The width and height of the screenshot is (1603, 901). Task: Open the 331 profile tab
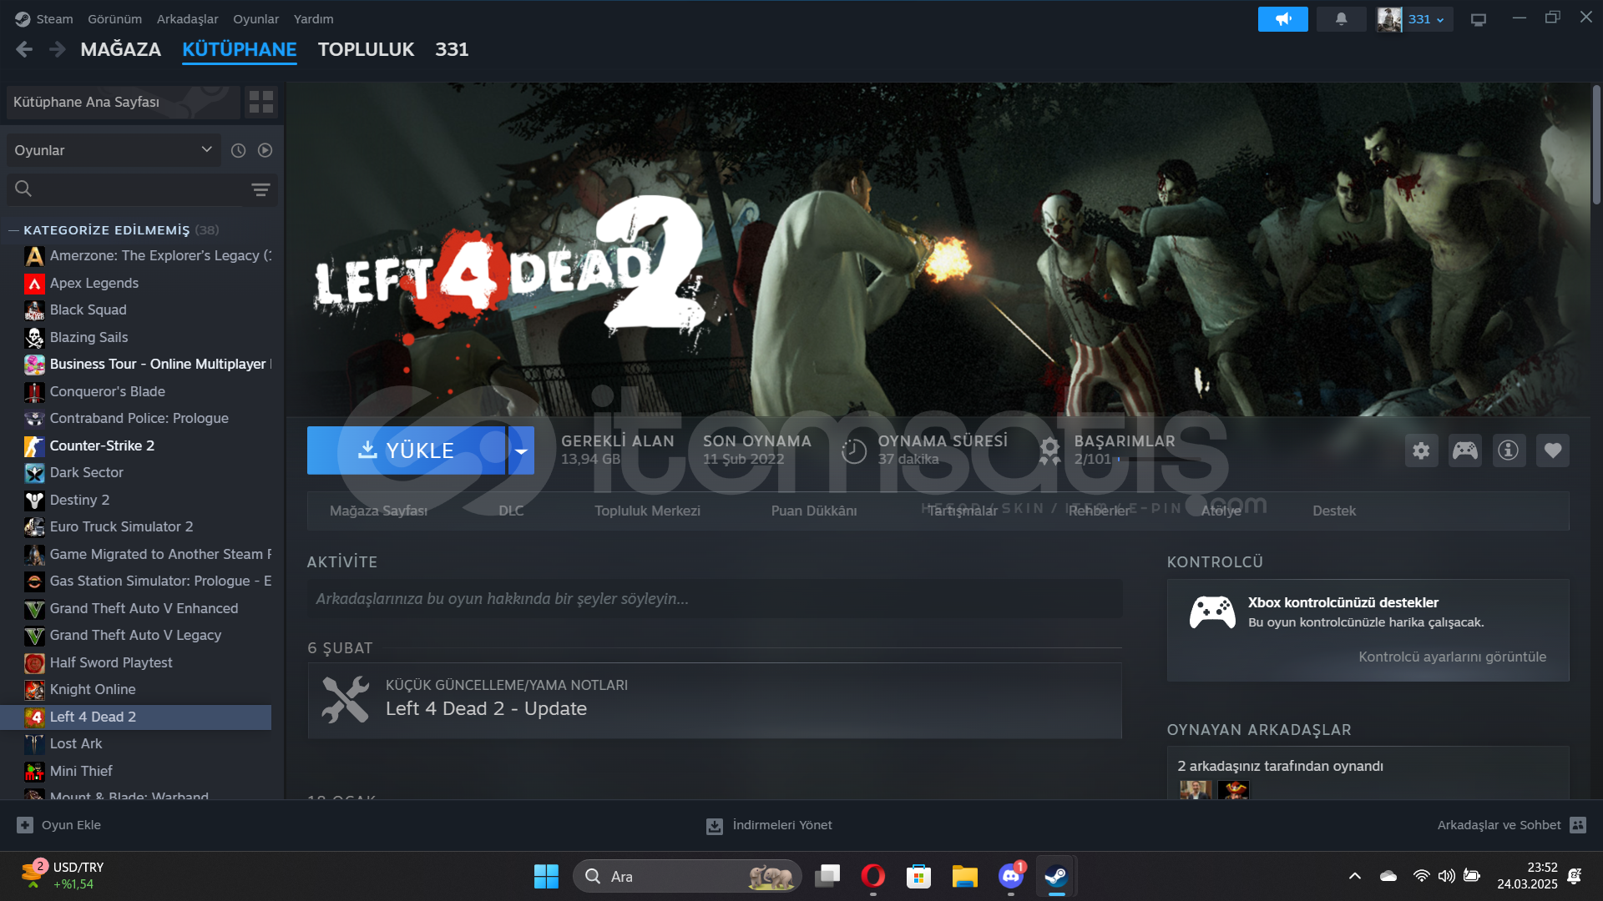[452, 49]
